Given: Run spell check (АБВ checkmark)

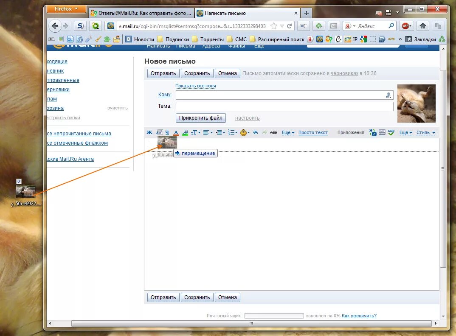Looking at the screenshot, I should [x=391, y=132].
